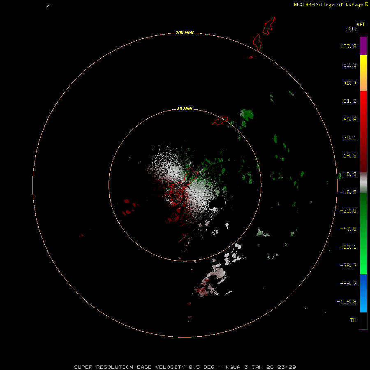Screen dimensions: 370x370
Task: Click the 107.8 legend value
Action: (348, 46)
